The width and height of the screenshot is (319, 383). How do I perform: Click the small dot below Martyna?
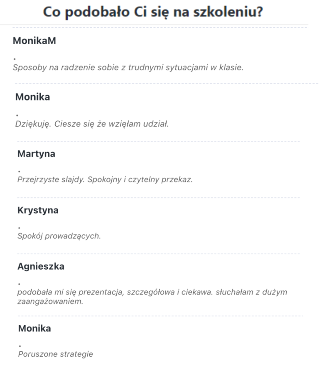pos(19,171)
